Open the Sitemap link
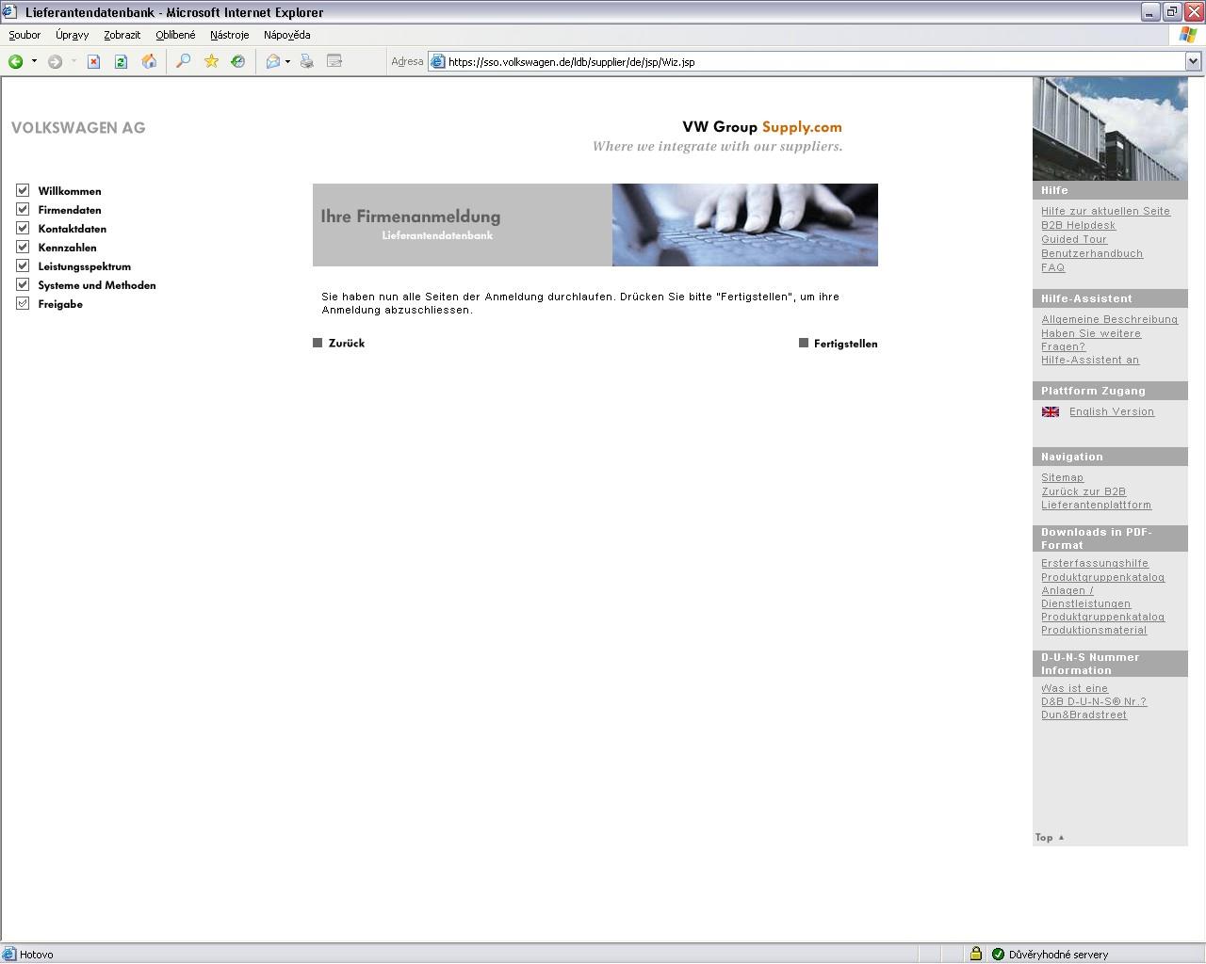Screen dimensions: 1206x964 point(1062,477)
